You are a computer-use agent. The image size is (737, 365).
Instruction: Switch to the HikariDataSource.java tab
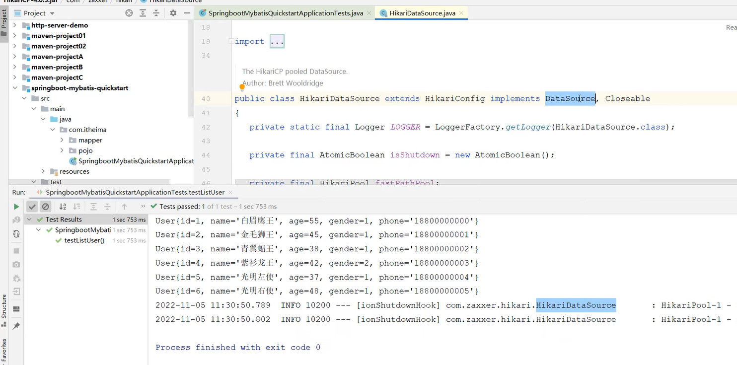pyautogui.click(x=421, y=13)
